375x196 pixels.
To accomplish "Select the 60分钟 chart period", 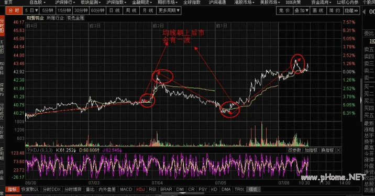I will click(97, 10).
